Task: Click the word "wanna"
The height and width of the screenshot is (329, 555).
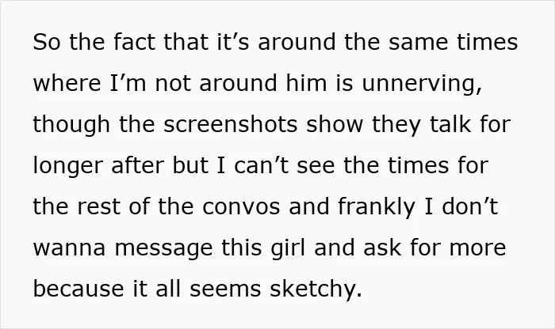Action: coord(70,248)
